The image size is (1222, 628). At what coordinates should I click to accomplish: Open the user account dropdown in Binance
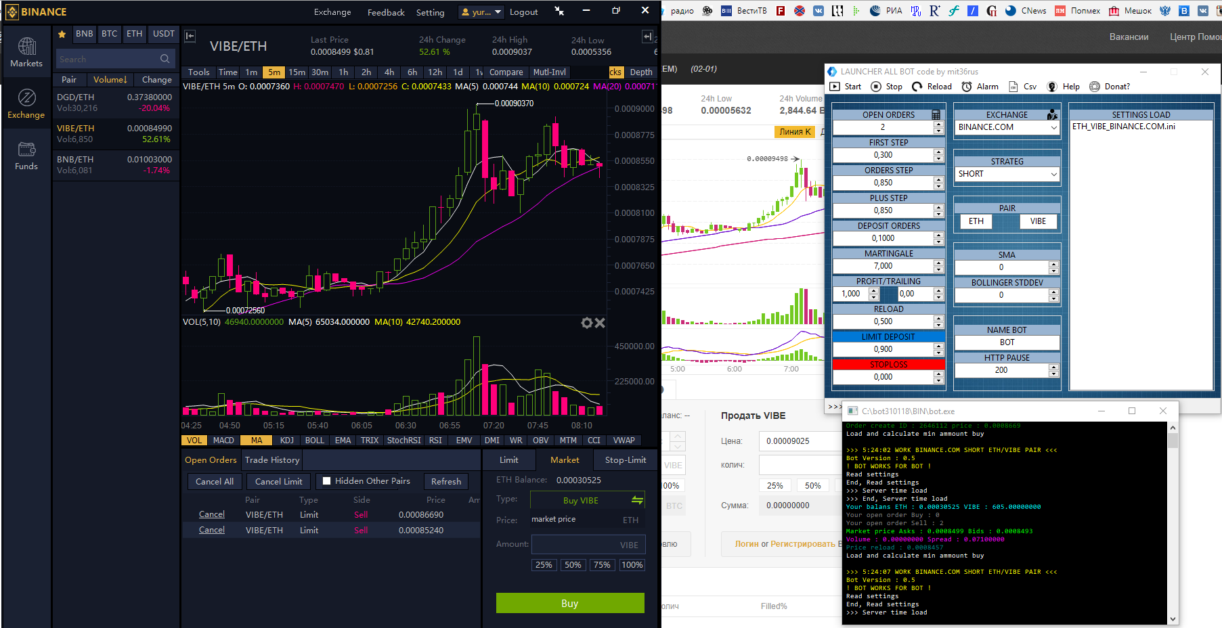coord(481,12)
